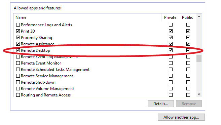This screenshot has width=221, height=125.
Task: Click the Public column header
Action: [x=187, y=17]
